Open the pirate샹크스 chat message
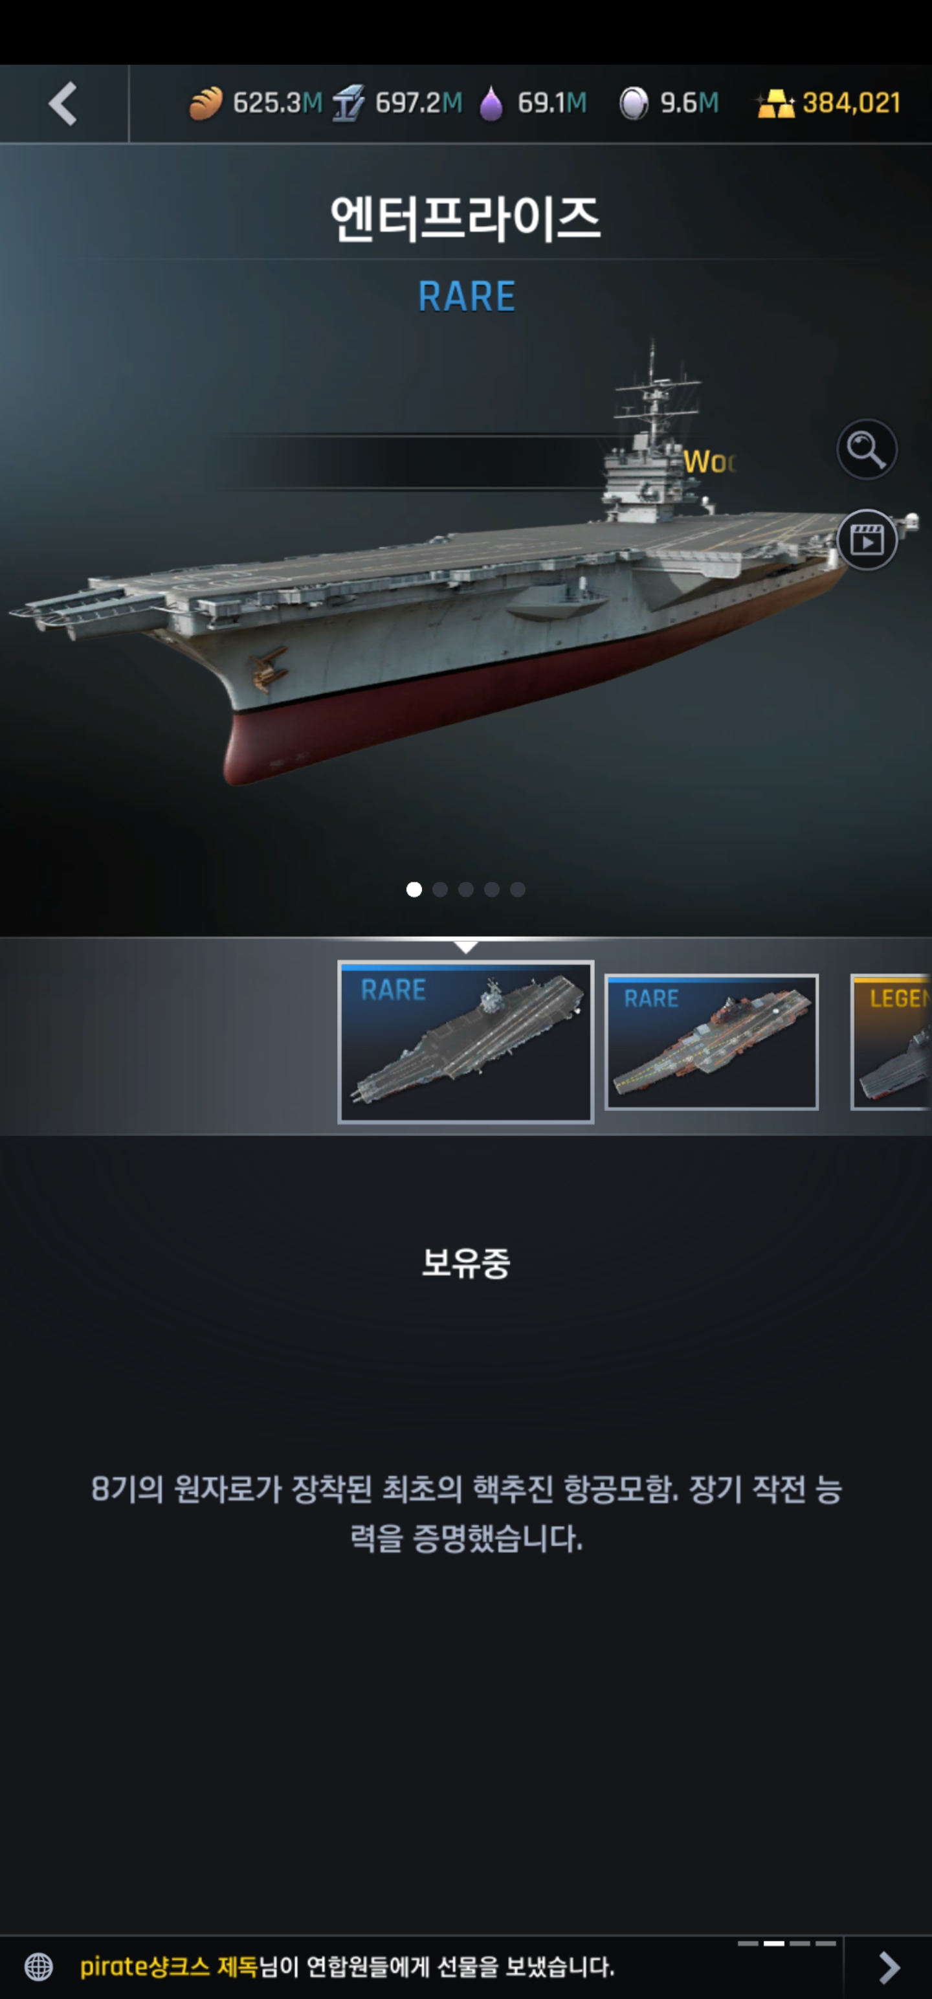This screenshot has width=932, height=1999. click(347, 1967)
